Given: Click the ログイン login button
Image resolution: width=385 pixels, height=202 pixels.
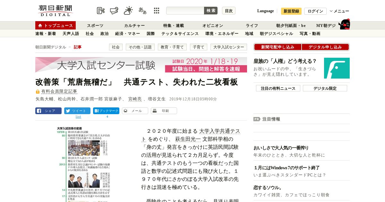Looking at the screenshot, I should point(315,11).
